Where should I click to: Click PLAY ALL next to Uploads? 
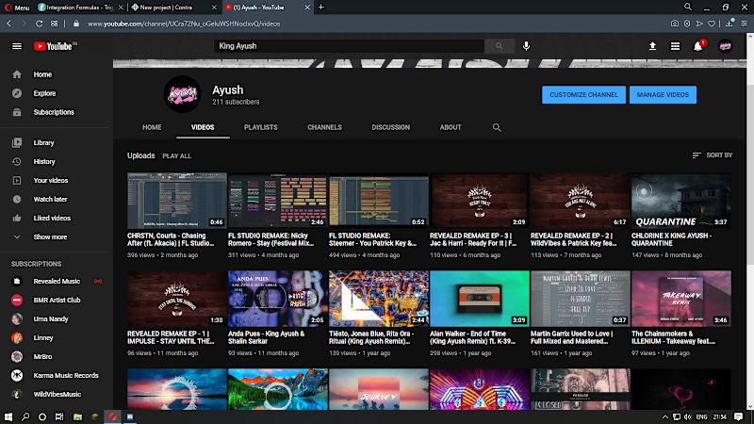point(176,155)
